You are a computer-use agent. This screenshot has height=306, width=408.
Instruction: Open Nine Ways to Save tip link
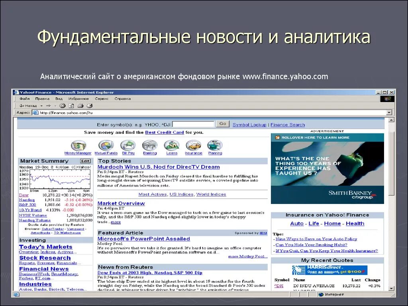316,239
